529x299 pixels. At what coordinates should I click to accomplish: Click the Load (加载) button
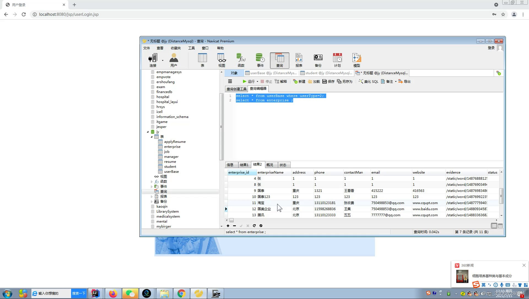click(314, 81)
